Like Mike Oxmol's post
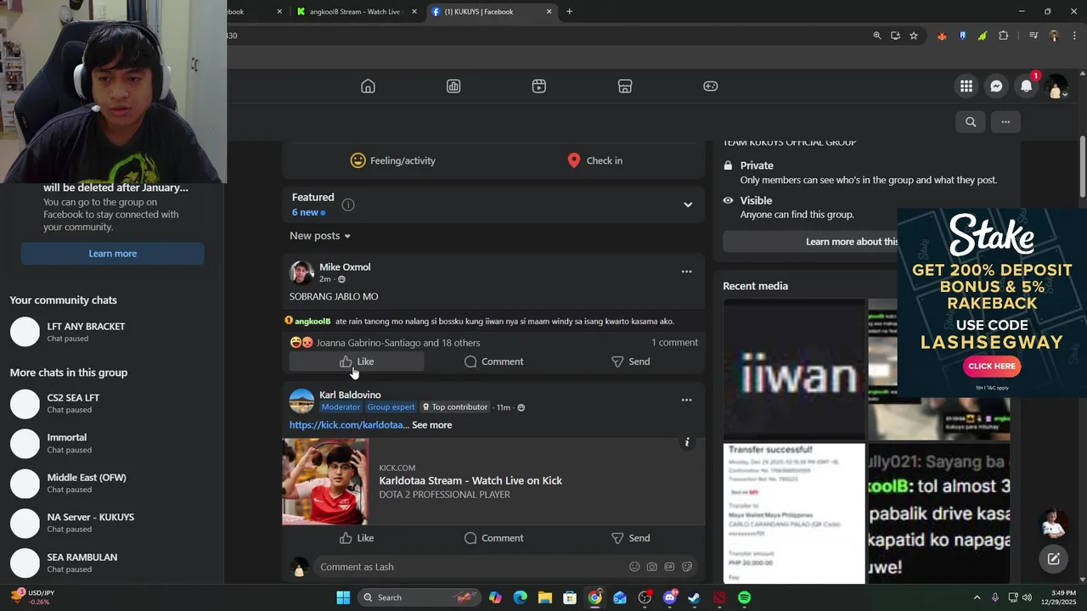Image resolution: width=1087 pixels, height=611 pixels. tap(357, 362)
